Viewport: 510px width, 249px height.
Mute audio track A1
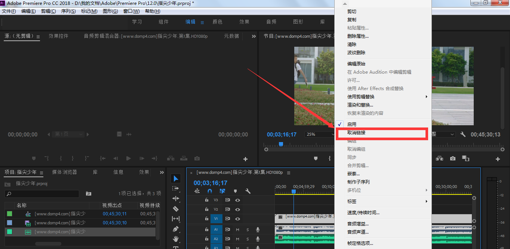(x=237, y=230)
